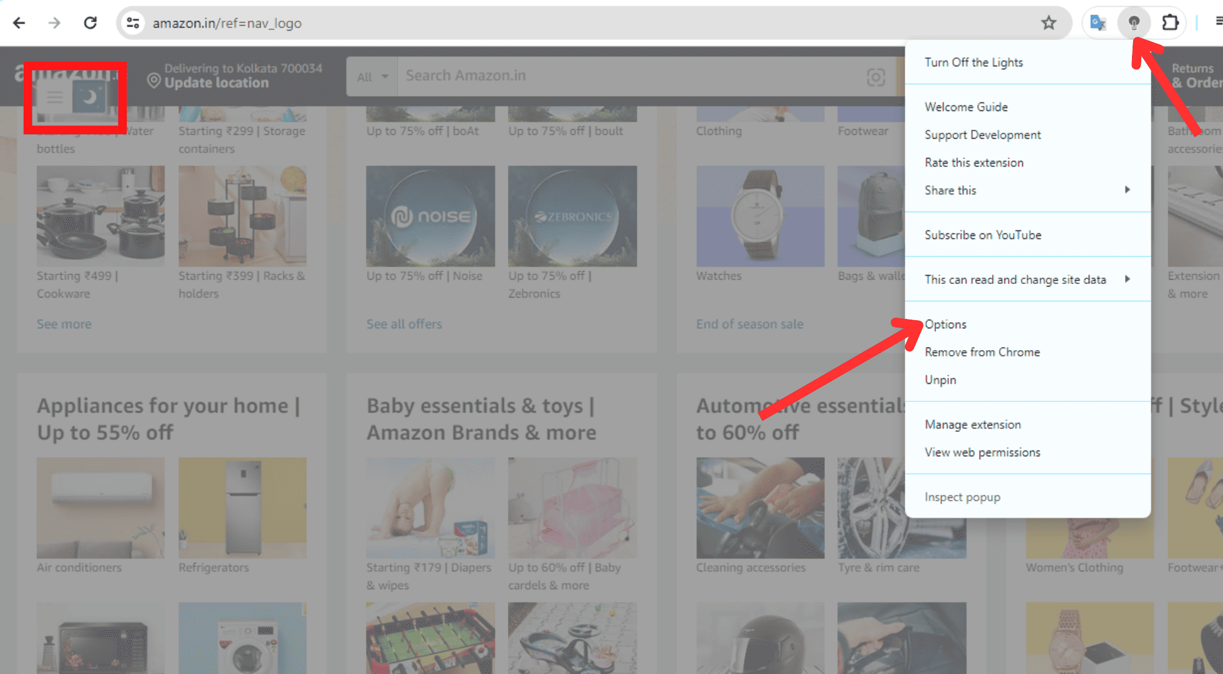View site information icon in address bar
Screen dimensions: 1223x674
[x=133, y=23]
